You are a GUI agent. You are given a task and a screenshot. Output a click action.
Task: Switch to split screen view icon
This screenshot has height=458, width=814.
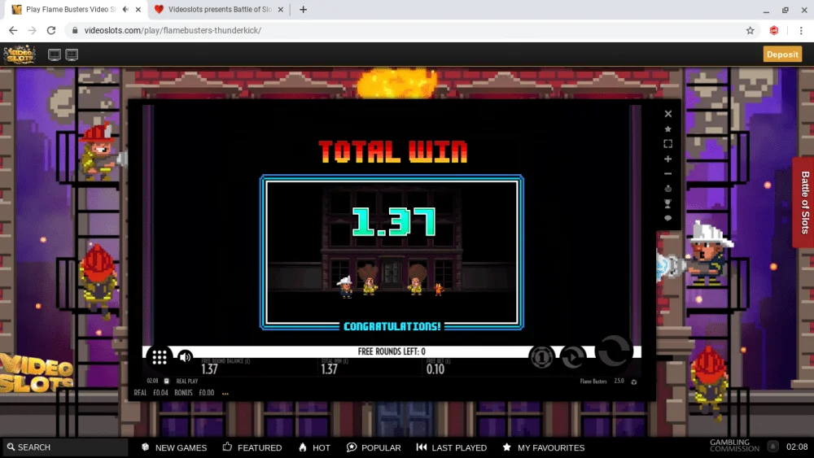coord(72,55)
